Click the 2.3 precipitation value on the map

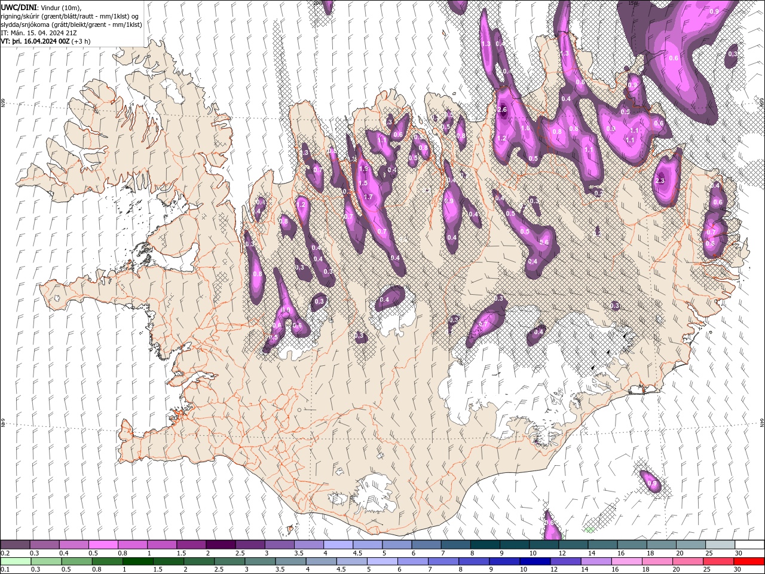(x=660, y=181)
